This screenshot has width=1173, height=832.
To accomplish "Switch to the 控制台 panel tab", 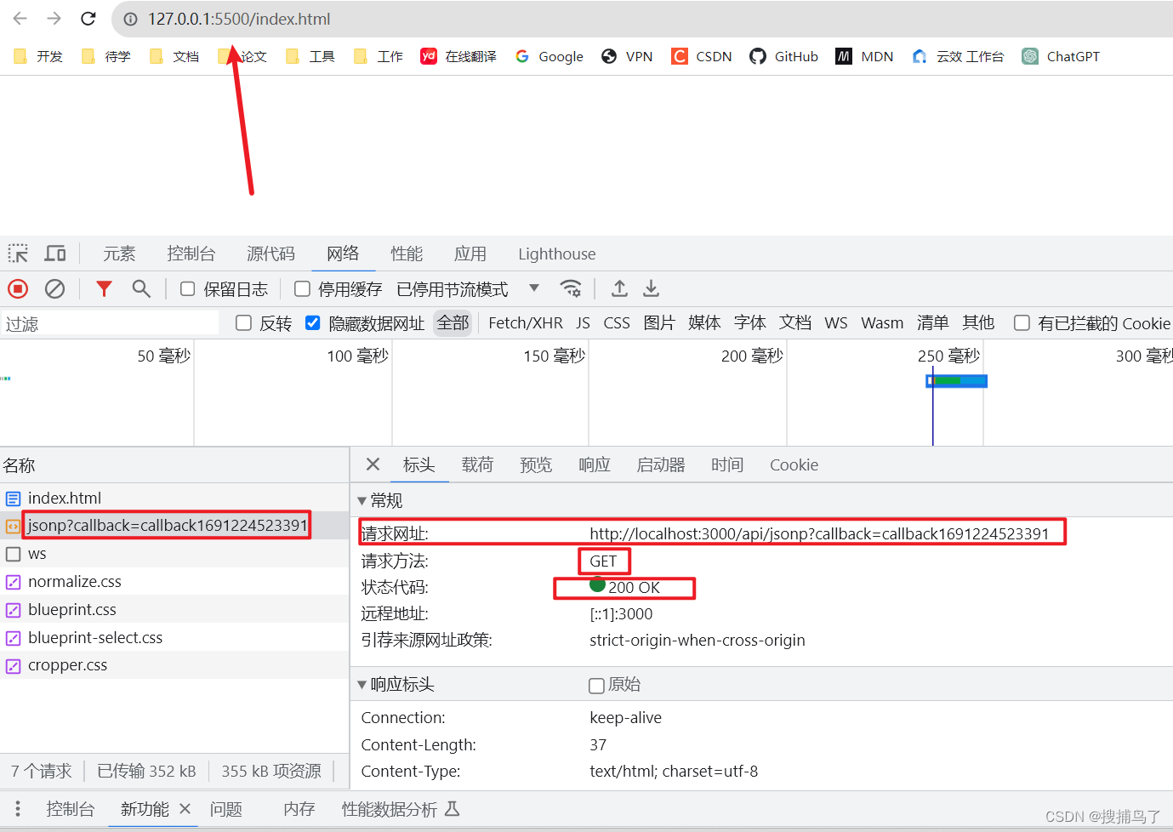I will pos(191,254).
